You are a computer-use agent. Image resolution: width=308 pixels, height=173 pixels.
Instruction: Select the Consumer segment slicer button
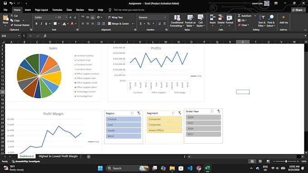(164, 119)
